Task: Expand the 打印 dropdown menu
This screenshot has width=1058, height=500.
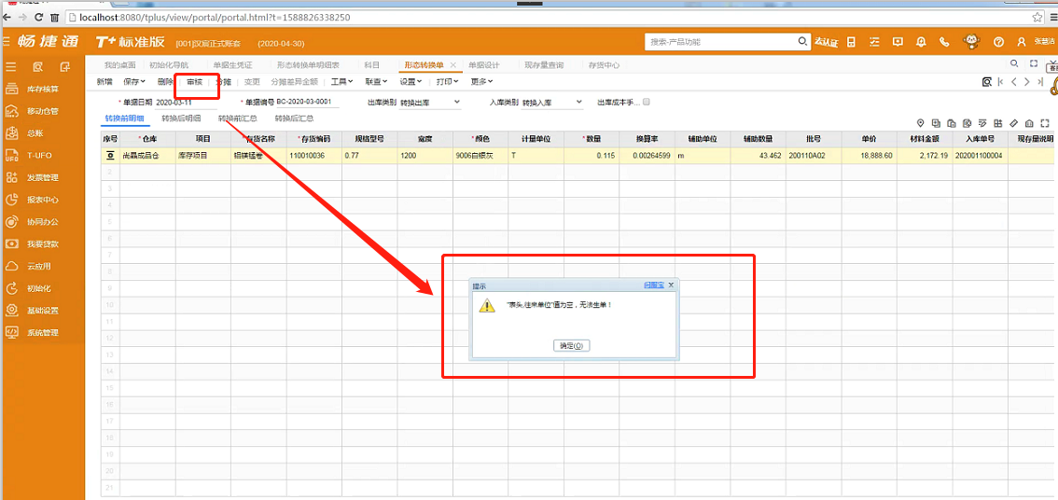Action: 447,82
